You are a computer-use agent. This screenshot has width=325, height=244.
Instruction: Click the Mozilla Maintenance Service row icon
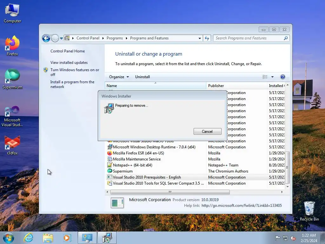[x=109, y=159]
